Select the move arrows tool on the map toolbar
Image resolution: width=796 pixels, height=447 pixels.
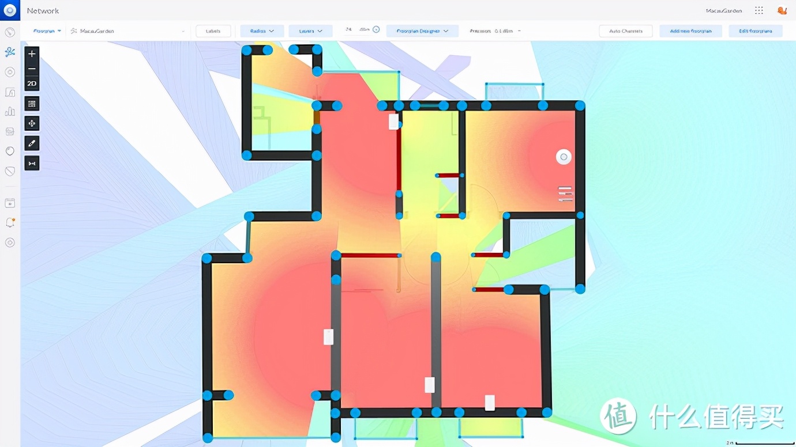click(x=32, y=123)
